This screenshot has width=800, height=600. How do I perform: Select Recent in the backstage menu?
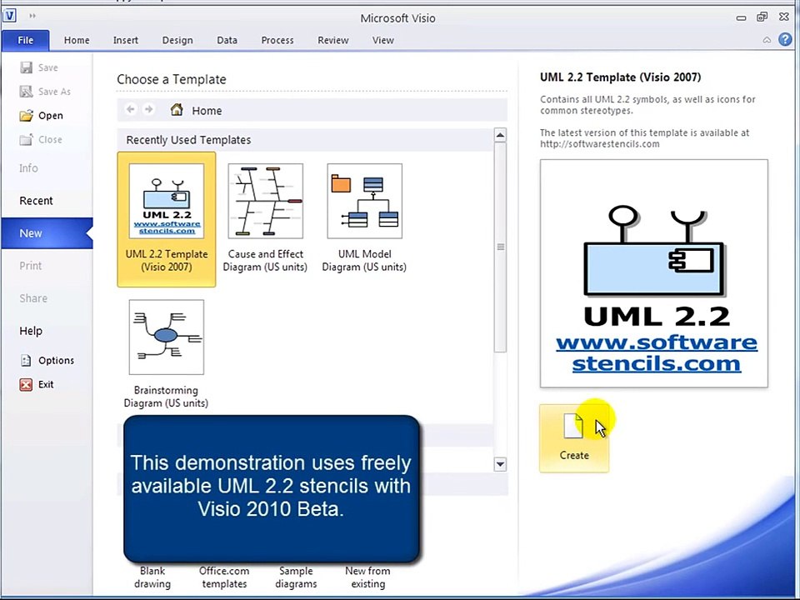(x=36, y=201)
